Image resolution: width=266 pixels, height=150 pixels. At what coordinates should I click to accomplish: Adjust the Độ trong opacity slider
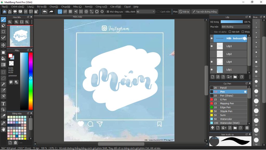pos(231,22)
